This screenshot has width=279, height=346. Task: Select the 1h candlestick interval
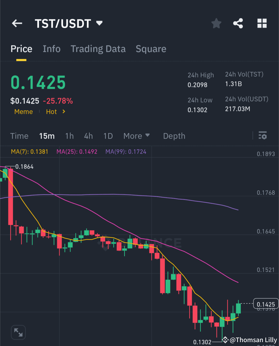[x=69, y=136]
